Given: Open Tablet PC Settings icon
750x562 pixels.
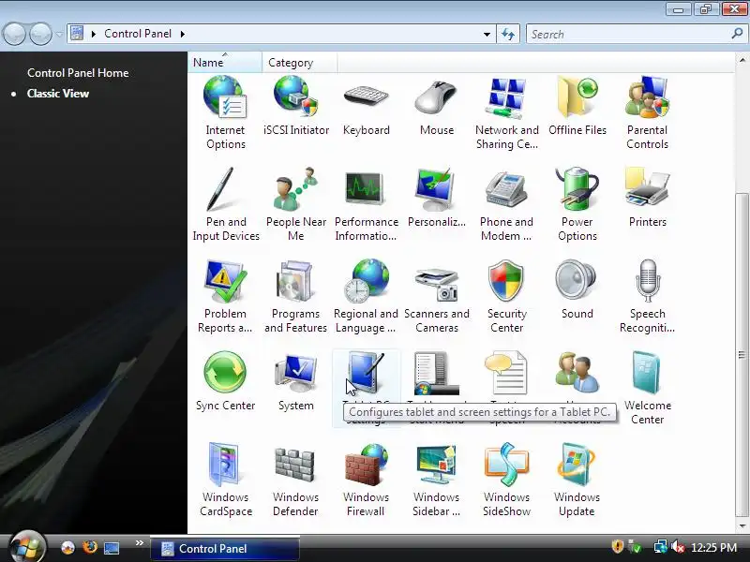Looking at the screenshot, I should tap(367, 373).
